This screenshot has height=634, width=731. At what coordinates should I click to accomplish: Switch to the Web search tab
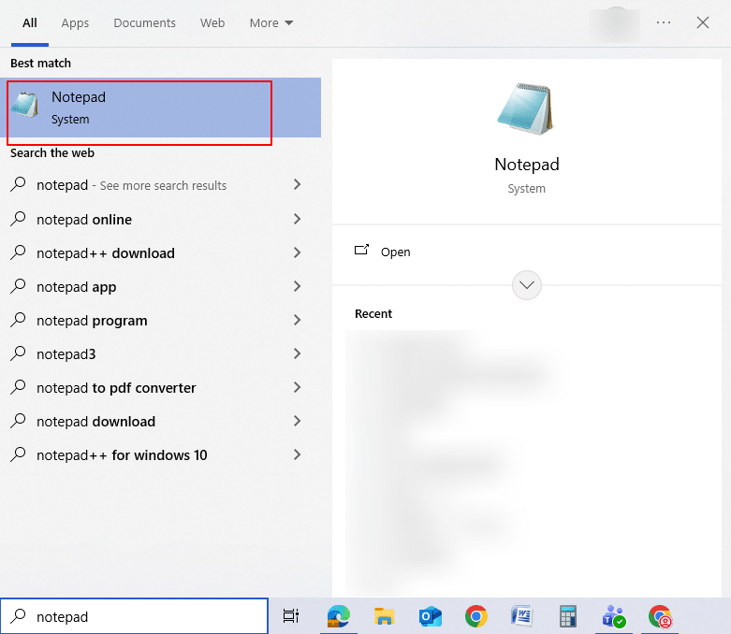[212, 22]
